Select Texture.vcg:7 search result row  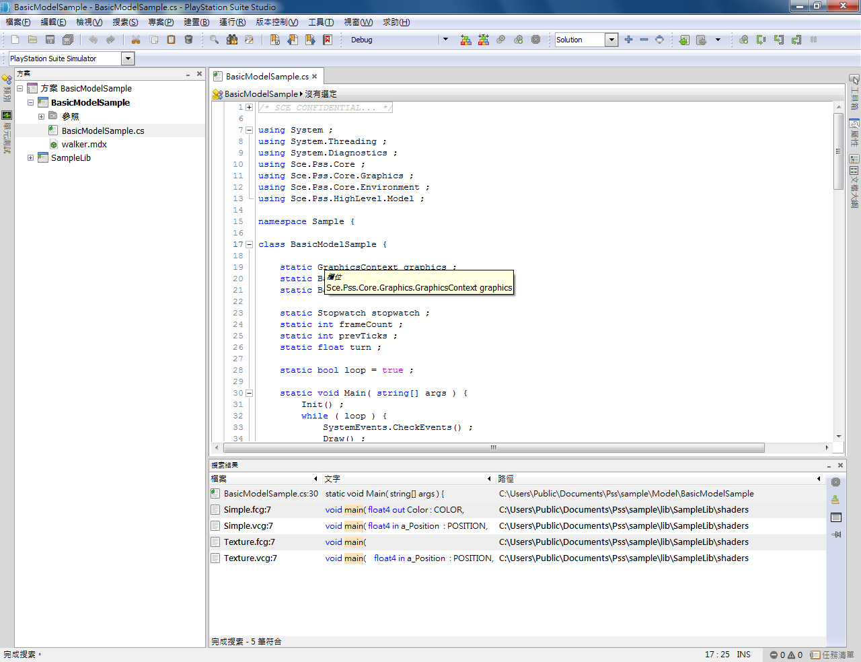point(517,558)
